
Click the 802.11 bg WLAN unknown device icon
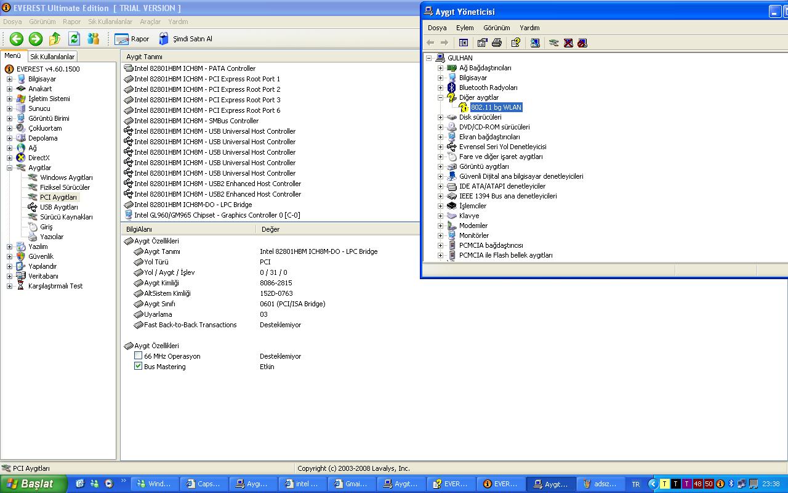(x=464, y=107)
